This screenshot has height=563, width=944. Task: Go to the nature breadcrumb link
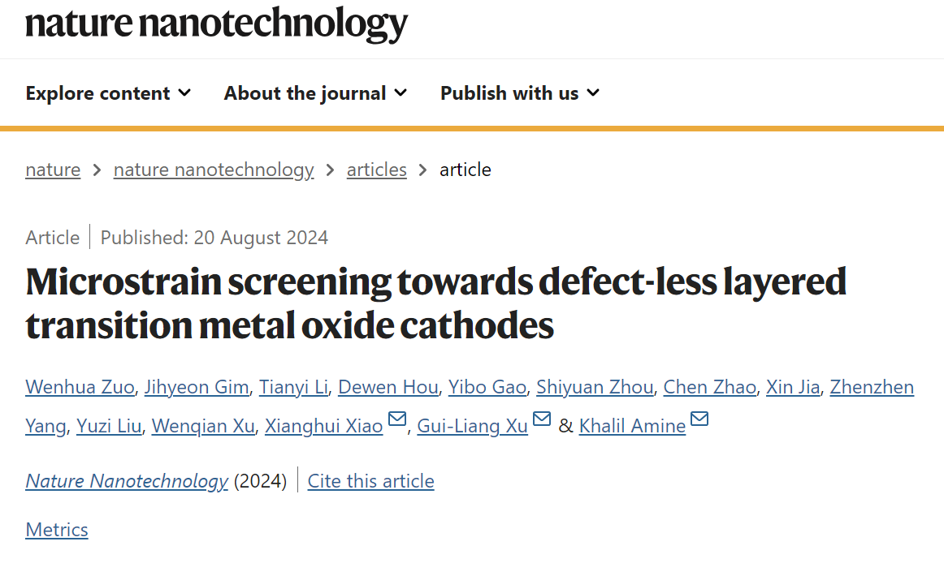pyautogui.click(x=53, y=170)
